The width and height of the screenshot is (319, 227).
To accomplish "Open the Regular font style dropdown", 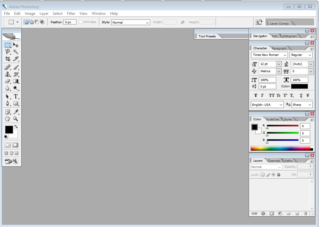I will (301, 55).
